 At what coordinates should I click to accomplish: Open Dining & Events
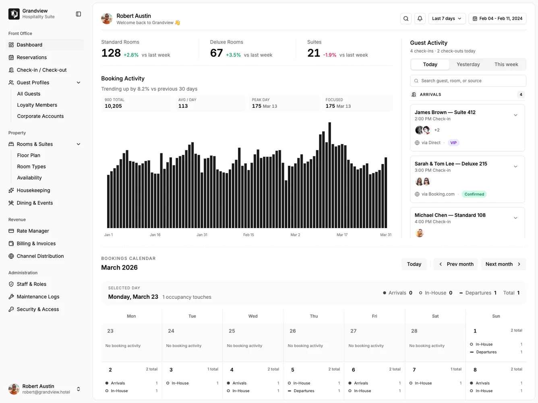[x=35, y=203]
